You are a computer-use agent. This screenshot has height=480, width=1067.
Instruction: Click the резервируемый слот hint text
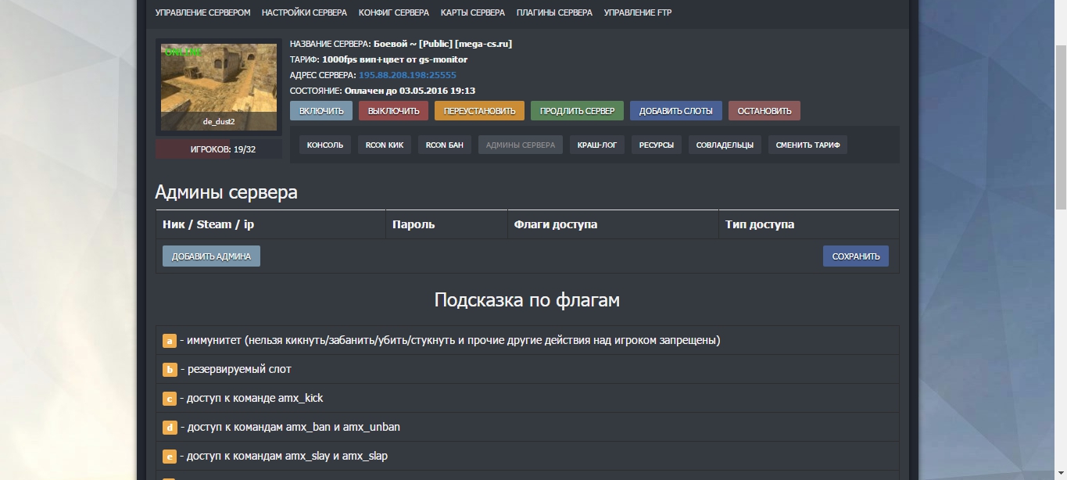click(x=239, y=369)
